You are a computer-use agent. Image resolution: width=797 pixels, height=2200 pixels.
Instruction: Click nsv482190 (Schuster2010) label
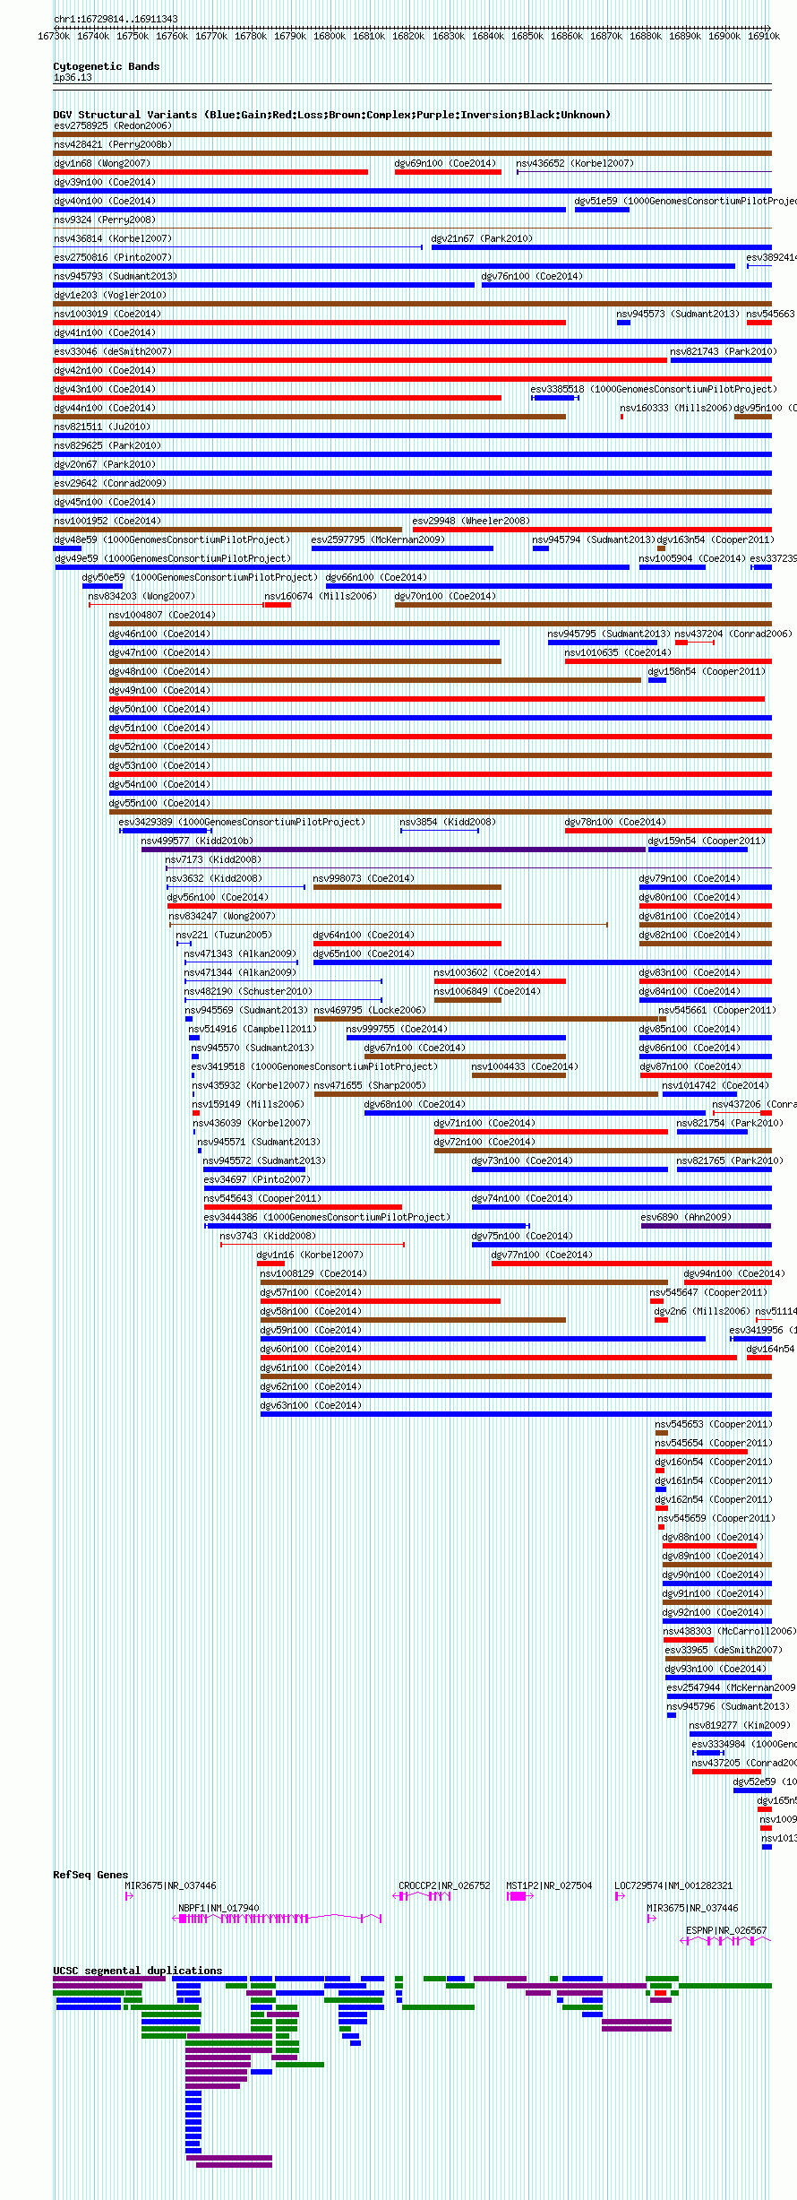[x=248, y=991]
